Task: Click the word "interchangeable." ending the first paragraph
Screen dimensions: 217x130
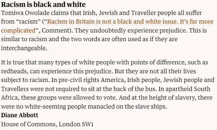Action: (x=24, y=48)
